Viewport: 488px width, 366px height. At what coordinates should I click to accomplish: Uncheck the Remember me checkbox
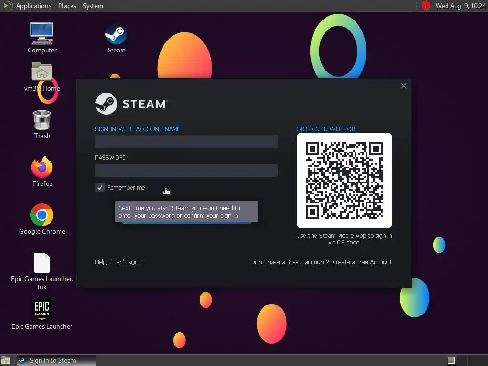click(100, 187)
